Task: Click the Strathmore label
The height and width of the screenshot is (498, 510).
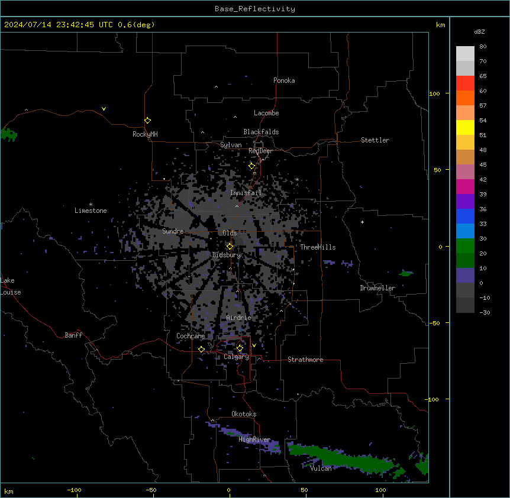Action: pos(305,360)
